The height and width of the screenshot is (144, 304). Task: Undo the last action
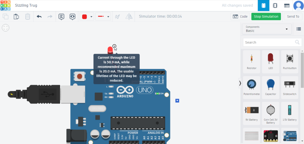39,17
